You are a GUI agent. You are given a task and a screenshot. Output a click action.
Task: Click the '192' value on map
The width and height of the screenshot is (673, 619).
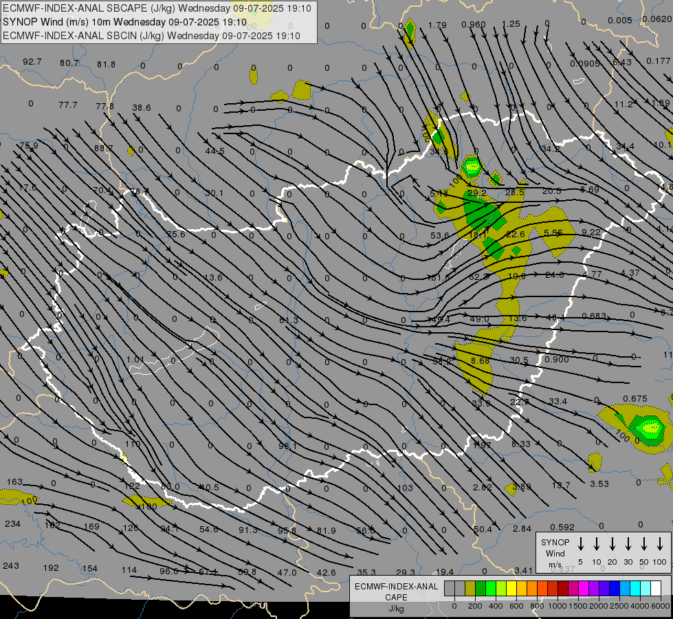[51, 567]
